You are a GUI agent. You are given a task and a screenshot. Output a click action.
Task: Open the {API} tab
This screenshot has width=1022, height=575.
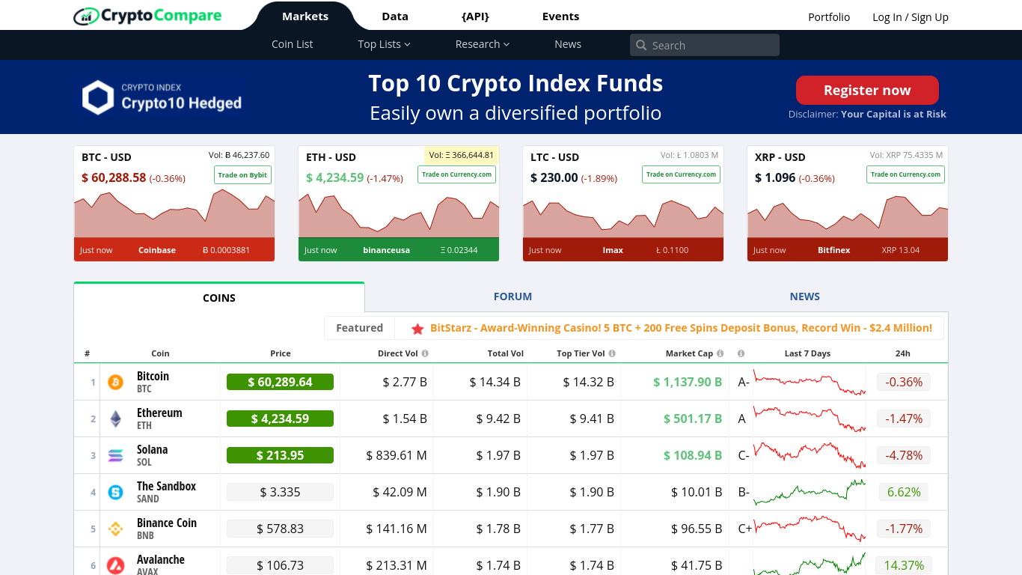point(476,16)
